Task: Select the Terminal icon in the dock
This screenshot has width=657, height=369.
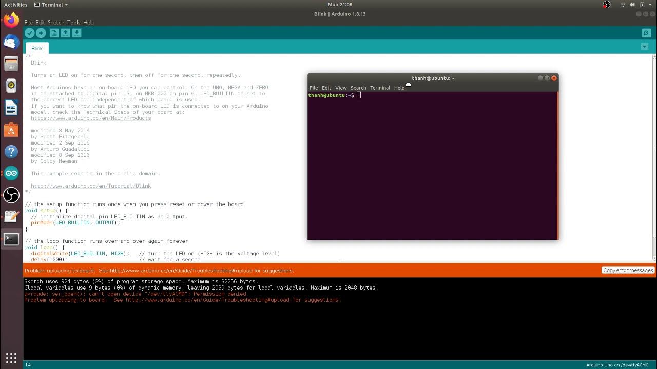Action: pyautogui.click(x=11, y=239)
